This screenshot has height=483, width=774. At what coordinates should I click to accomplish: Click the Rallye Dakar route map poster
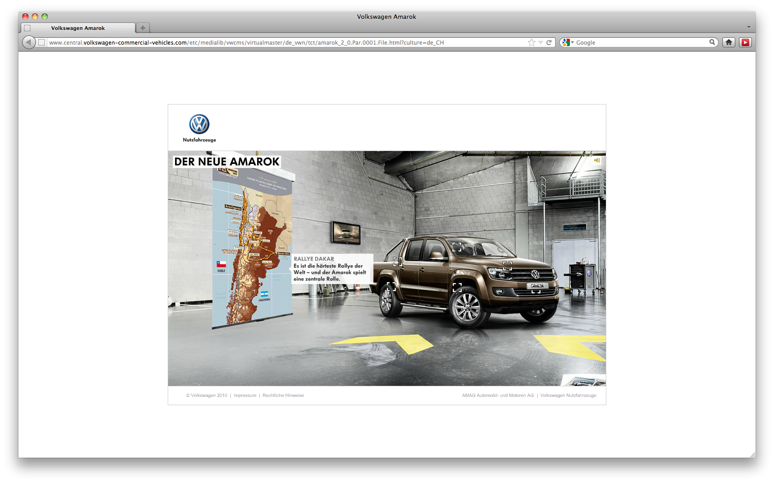(252, 249)
